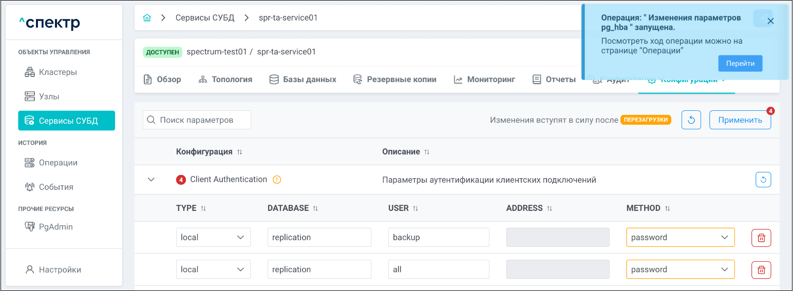Sort the METHOD column
Viewport: 793px width, 291px height.
coord(668,208)
